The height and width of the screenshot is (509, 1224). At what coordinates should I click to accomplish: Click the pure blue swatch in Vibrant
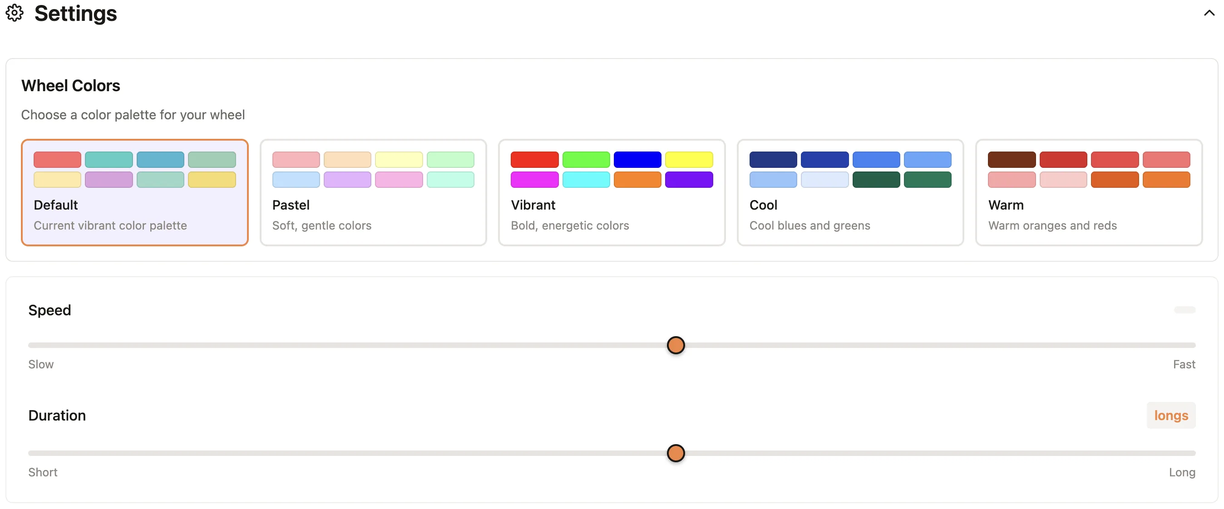coord(637,160)
